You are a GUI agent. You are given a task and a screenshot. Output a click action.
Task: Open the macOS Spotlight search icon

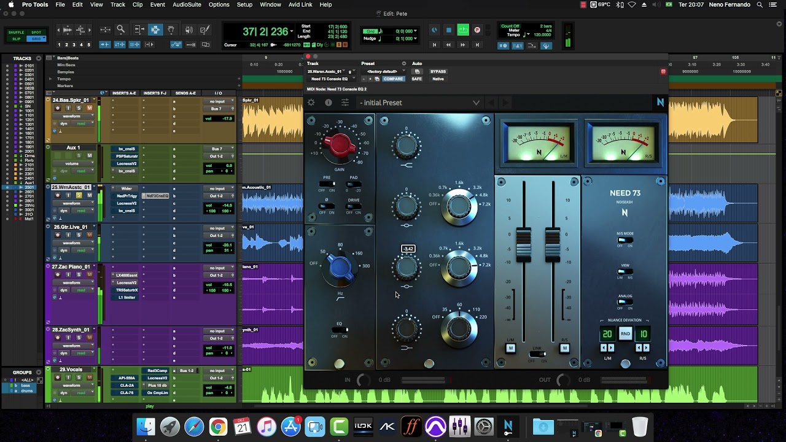(760, 4)
